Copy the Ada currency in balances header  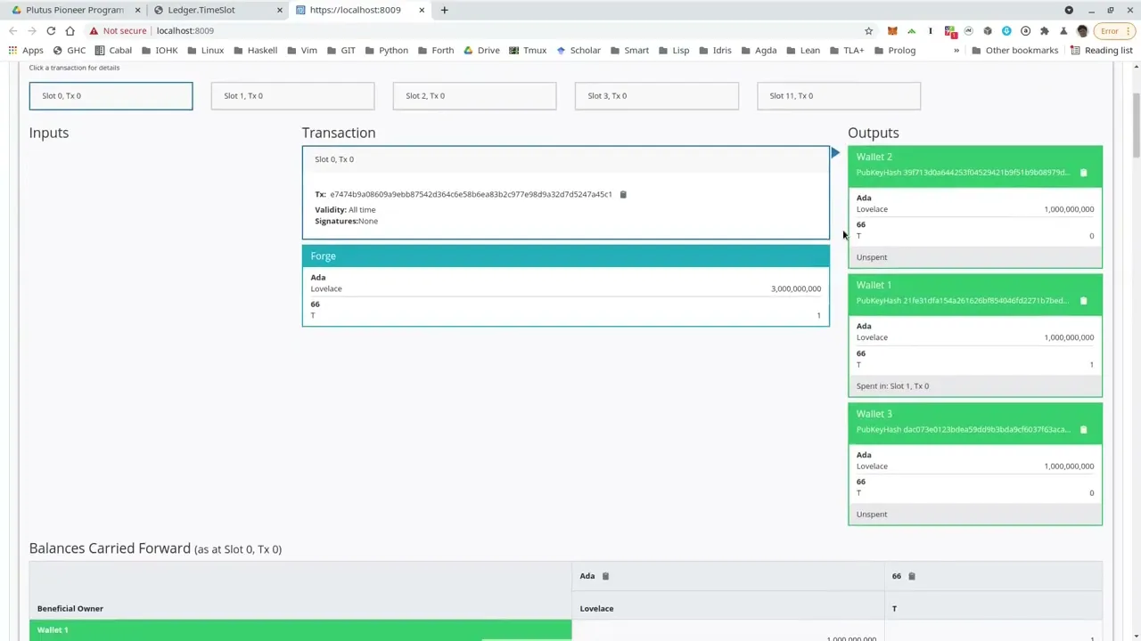pos(605,576)
